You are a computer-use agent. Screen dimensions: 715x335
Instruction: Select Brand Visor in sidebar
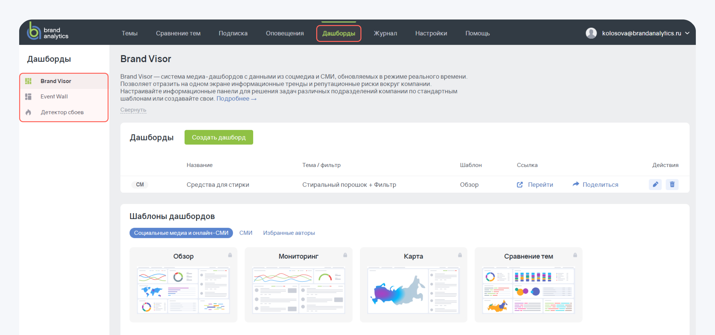click(x=56, y=81)
